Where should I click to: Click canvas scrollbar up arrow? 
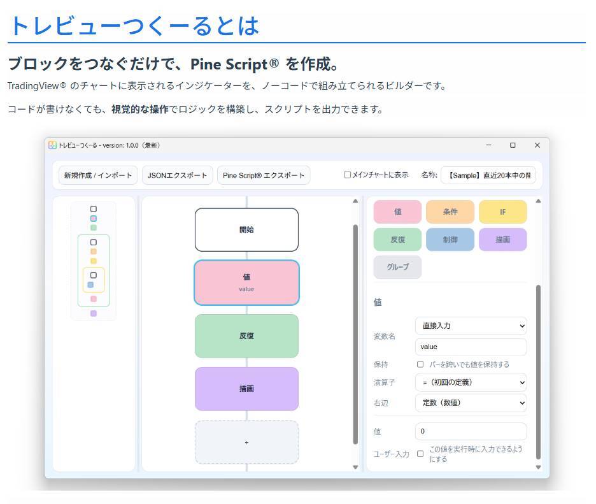[x=355, y=201]
